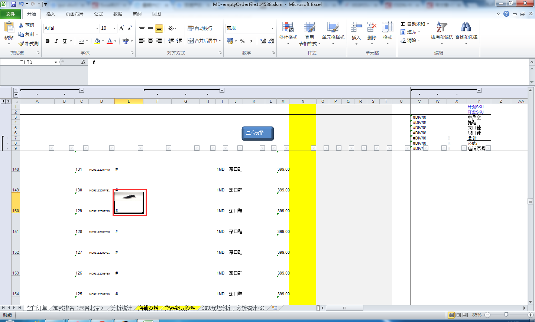
Task: Click the Save icon in Quick Access Toolbar
Action: 13,3
